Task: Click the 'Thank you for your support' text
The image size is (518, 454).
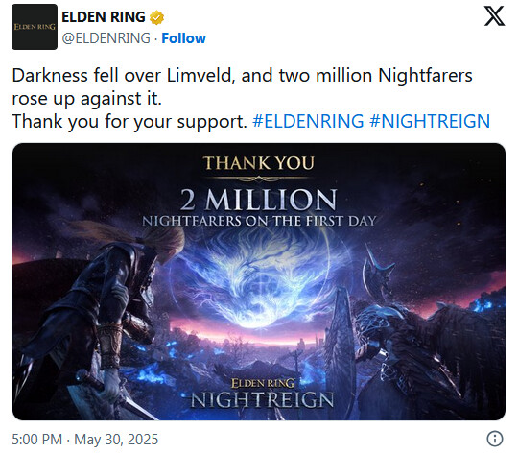Action: coord(129,122)
